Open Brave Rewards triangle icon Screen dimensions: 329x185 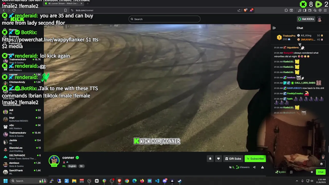click(x=251, y=10)
